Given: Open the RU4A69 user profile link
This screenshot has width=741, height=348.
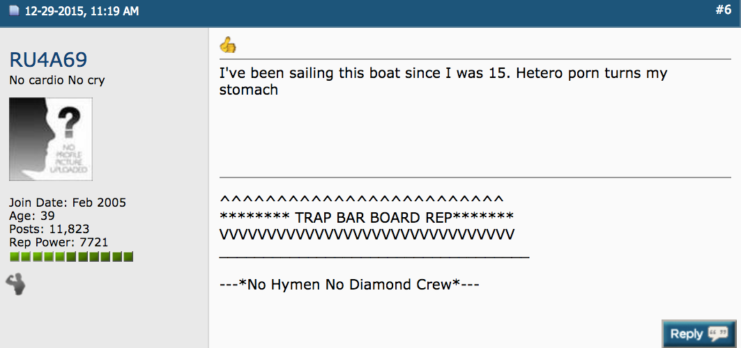Looking at the screenshot, I should point(48,61).
